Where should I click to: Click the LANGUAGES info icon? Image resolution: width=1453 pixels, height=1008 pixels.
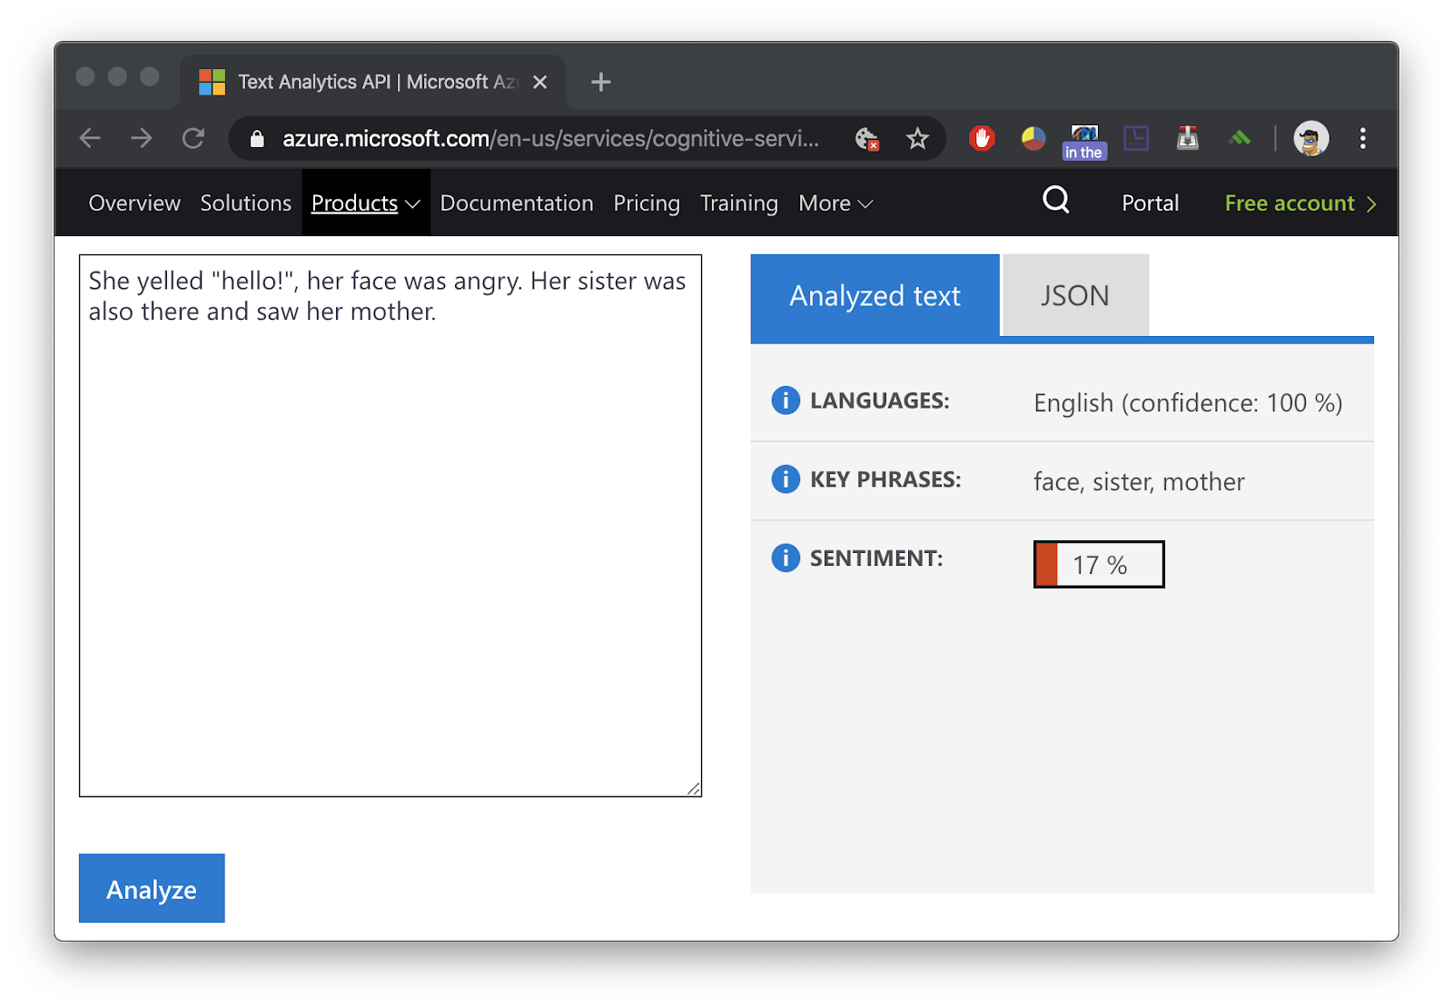785,400
